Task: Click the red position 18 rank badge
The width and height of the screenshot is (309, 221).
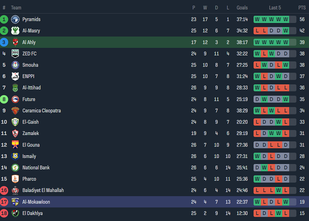Action: (x=4, y=213)
